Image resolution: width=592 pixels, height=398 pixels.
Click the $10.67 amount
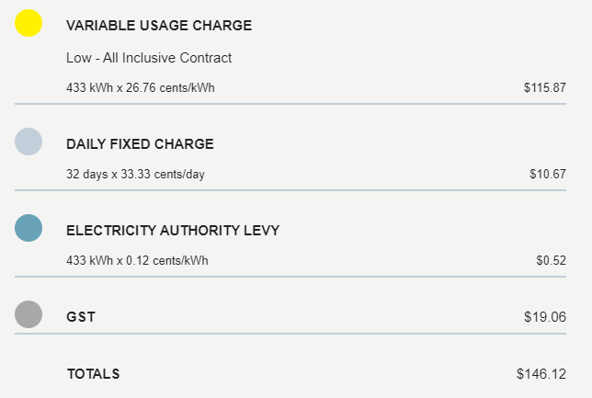pos(548,174)
